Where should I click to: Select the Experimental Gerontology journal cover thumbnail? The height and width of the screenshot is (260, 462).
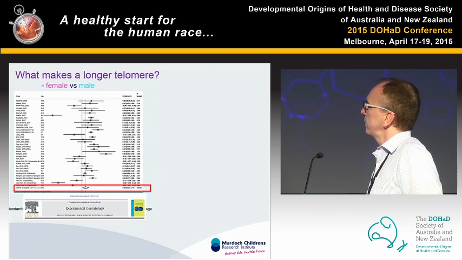pos(138,208)
